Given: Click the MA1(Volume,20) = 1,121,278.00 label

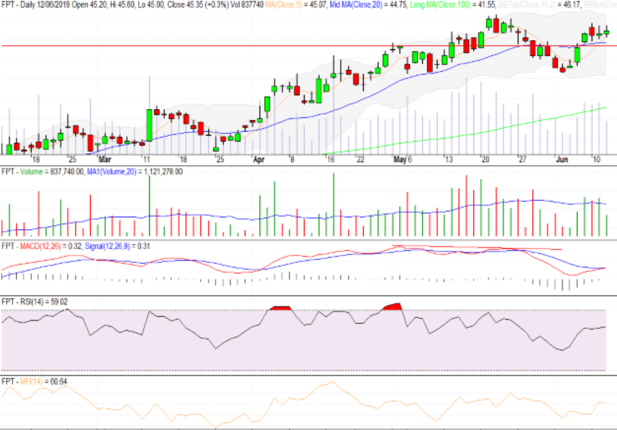Looking at the screenshot, I should (134, 172).
